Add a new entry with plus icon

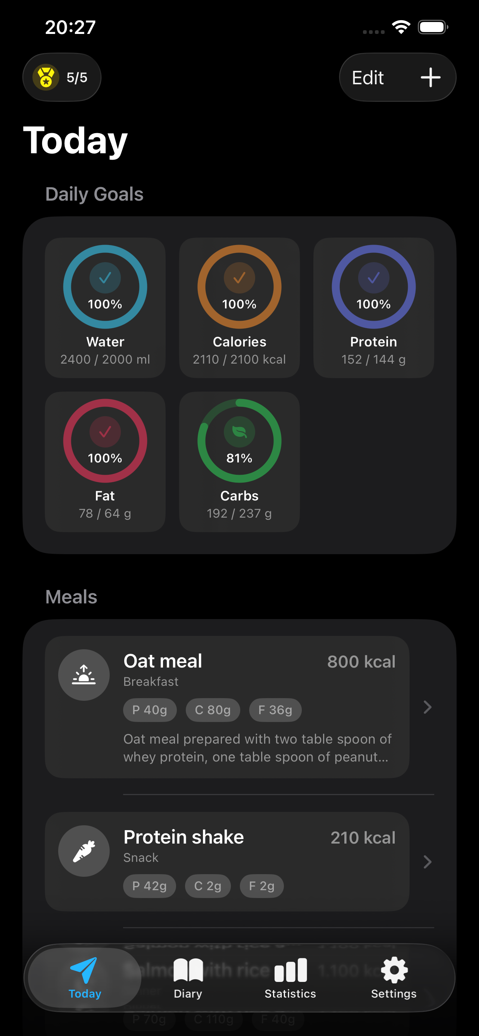click(431, 77)
